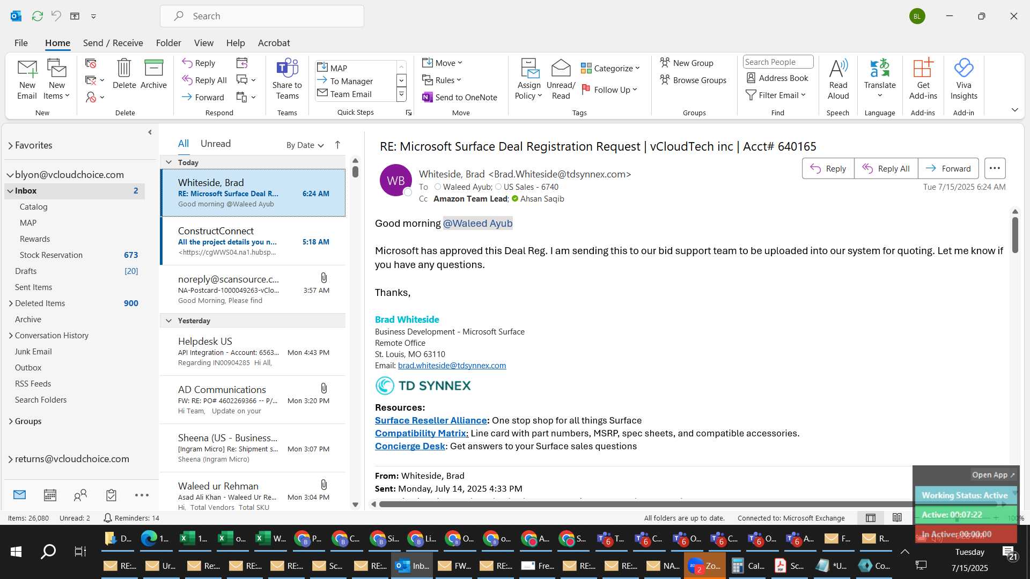
Task: Open View tab
Action: pos(203,43)
